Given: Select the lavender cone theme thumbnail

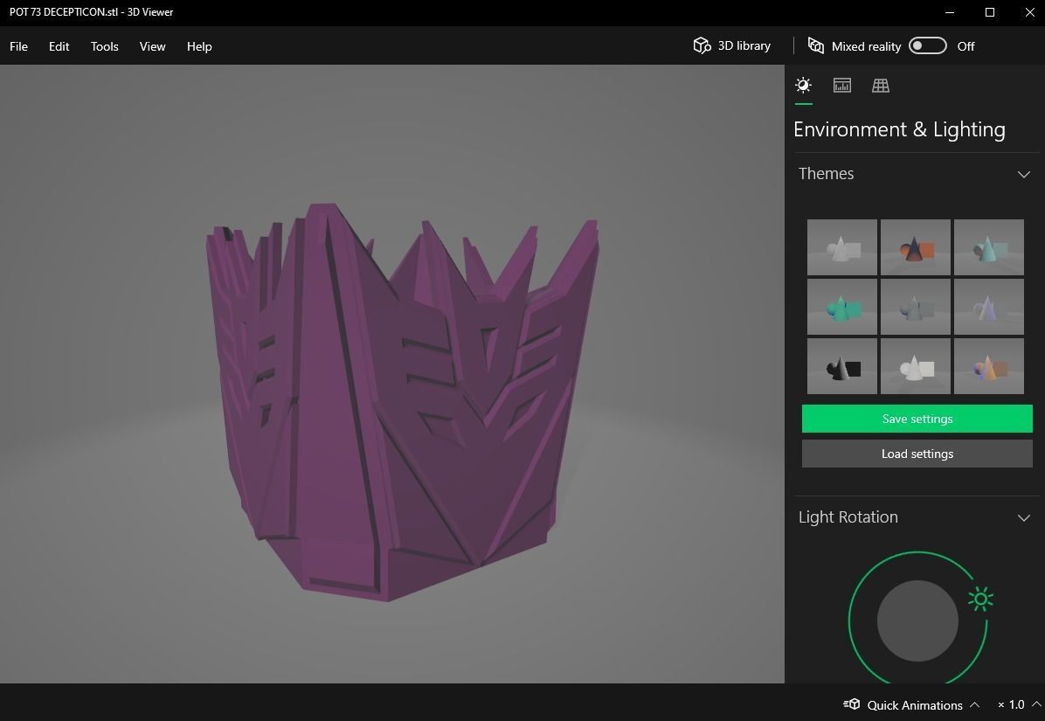Looking at the screenshot, I should pos(988,307).
